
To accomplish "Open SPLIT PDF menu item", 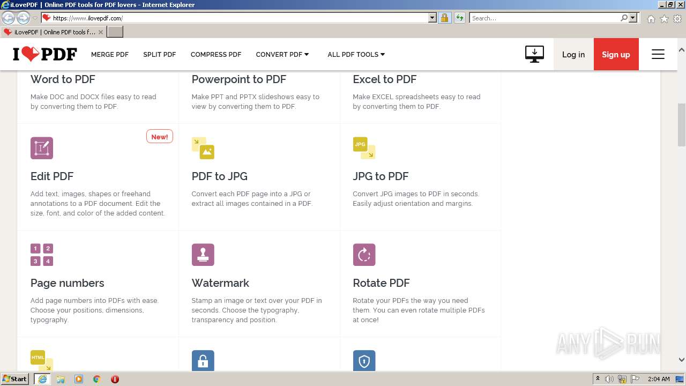I will [x=160, y=54].
